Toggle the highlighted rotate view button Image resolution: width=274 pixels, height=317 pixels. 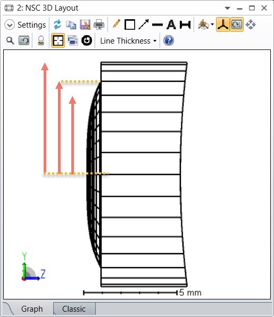coord(237,24)
